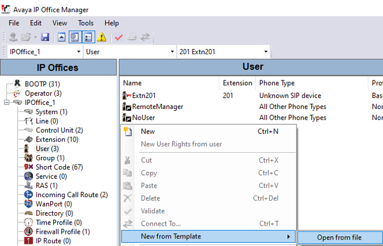383x246 pixels.
Task: Click the create new configuration toolbar icon
Action: click(x=132, y=37)
